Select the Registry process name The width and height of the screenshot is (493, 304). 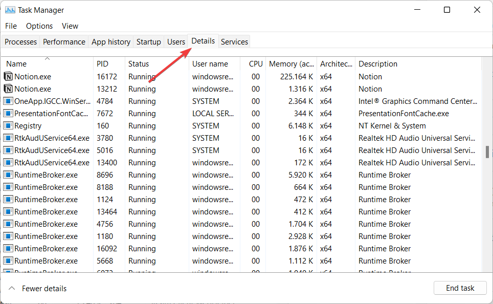[28, 125]
